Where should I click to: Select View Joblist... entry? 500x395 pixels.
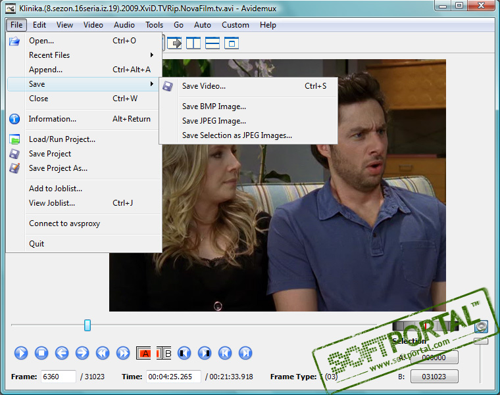tap(84, 203)
